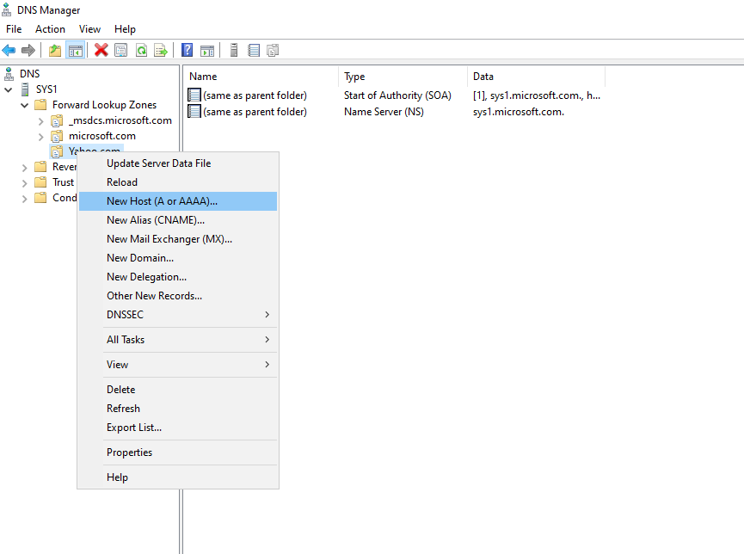This screenshot has height=554, width=744.
Task: Click the Forward arrow toolbar icon
Action: coord(28,50)
